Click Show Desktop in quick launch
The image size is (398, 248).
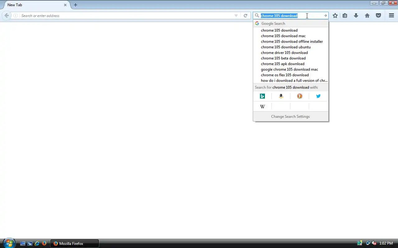click(23, 244)
